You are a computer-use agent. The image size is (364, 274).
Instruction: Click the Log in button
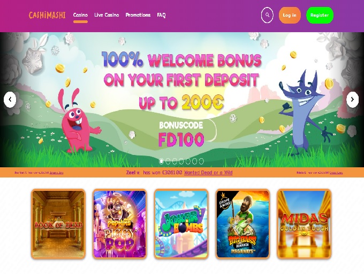290,15
